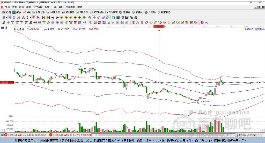Open 赢家服务 with dollar icon

164,12
